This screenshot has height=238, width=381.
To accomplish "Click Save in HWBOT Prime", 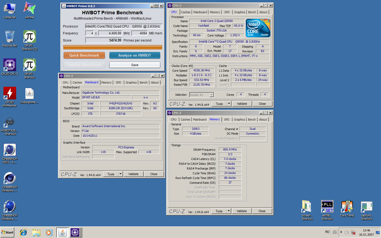I will [135, 65].
